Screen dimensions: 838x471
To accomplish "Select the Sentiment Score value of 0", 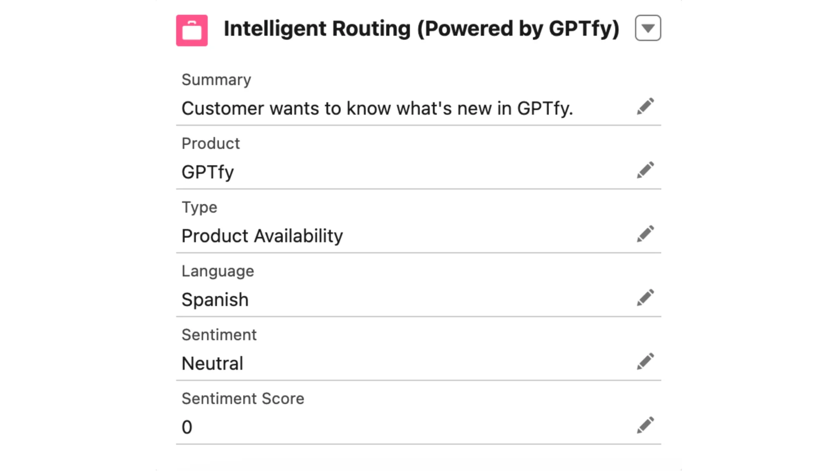I will pos(187,426).
